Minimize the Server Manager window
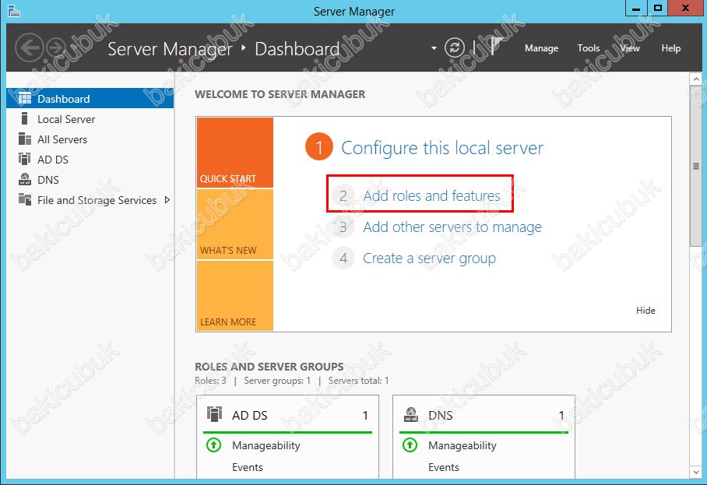 tap(636, 8)
